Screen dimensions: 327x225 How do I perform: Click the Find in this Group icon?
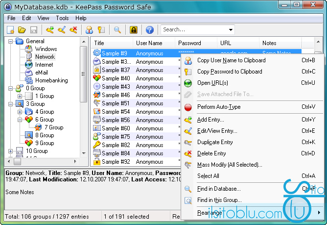188,200
